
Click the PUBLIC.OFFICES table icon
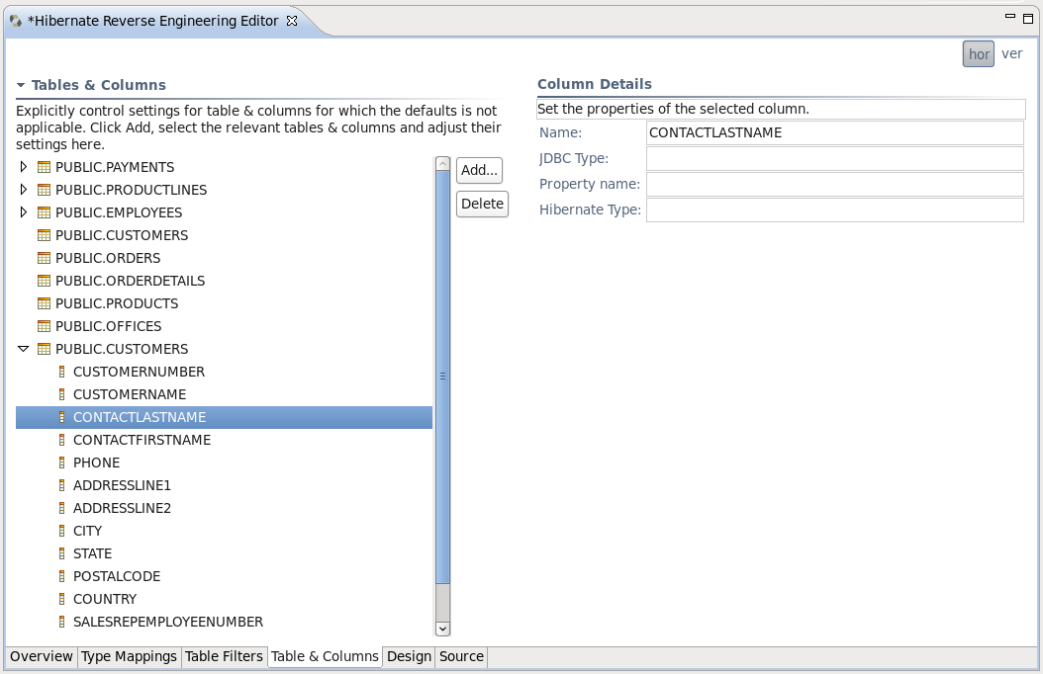(x=44, y=326)
